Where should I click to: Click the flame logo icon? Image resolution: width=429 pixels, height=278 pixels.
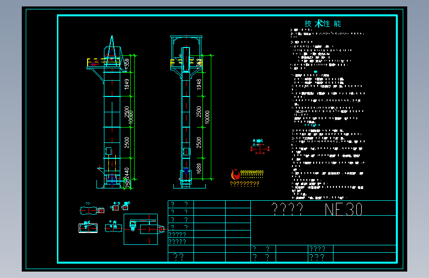point(235,174)
